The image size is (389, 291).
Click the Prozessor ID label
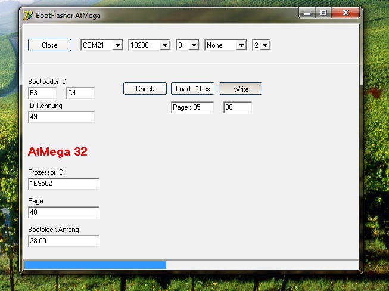click(x=46, y=172)
